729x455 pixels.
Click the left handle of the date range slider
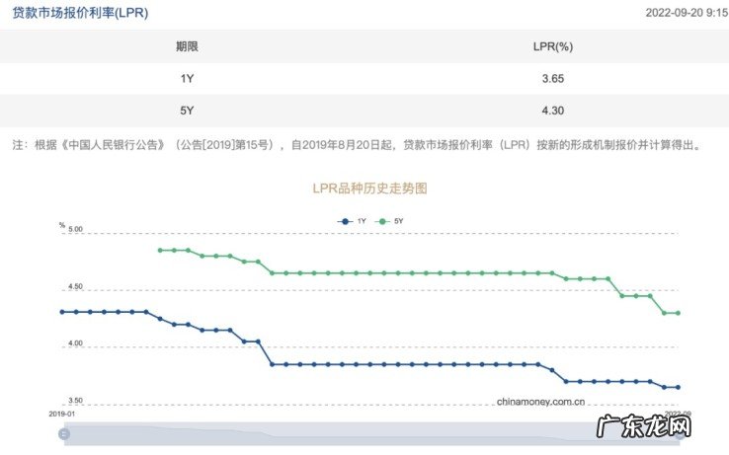64,433
